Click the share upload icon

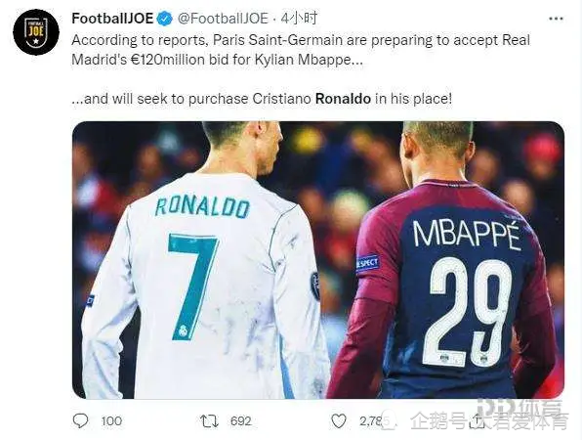tap(477, 420)
